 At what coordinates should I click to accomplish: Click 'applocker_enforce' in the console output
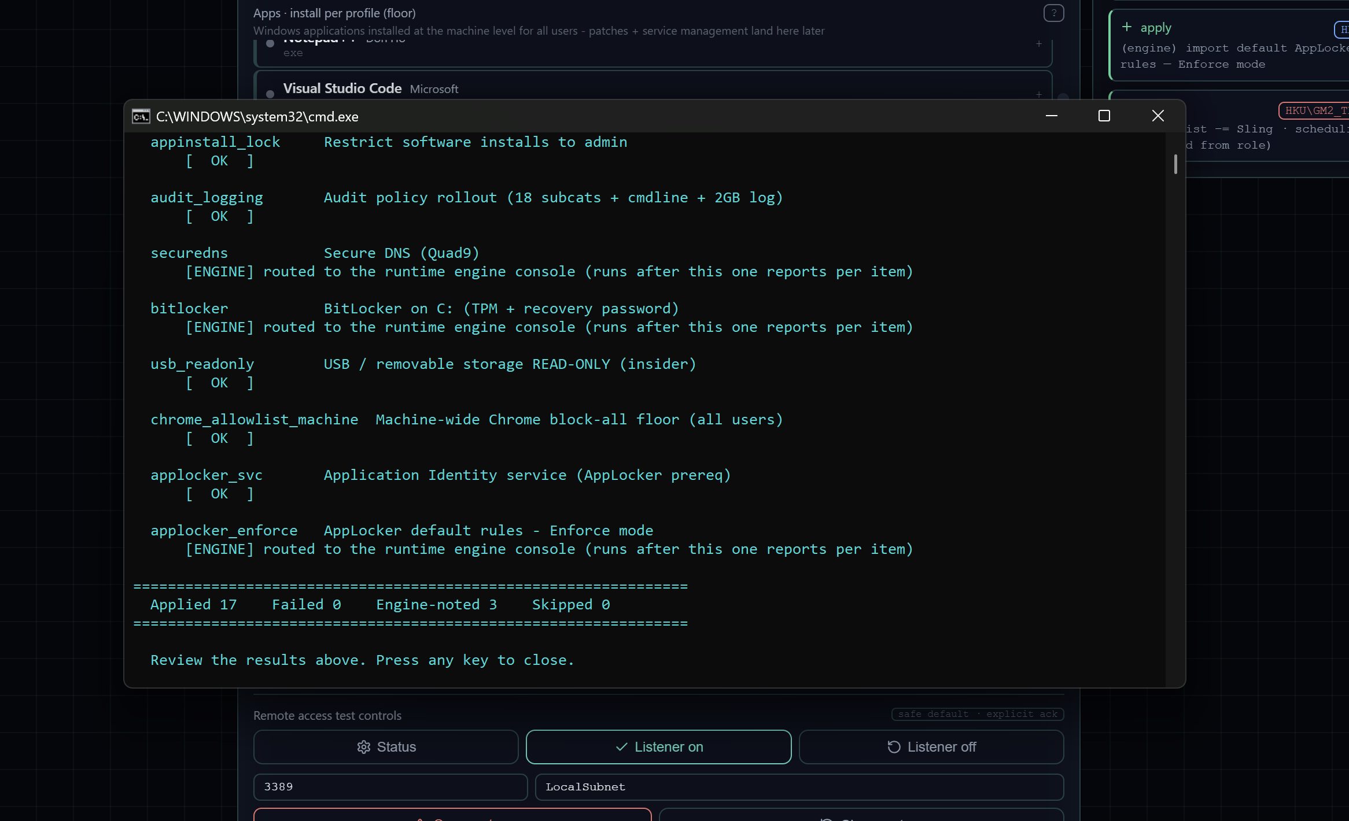(224, 530)
